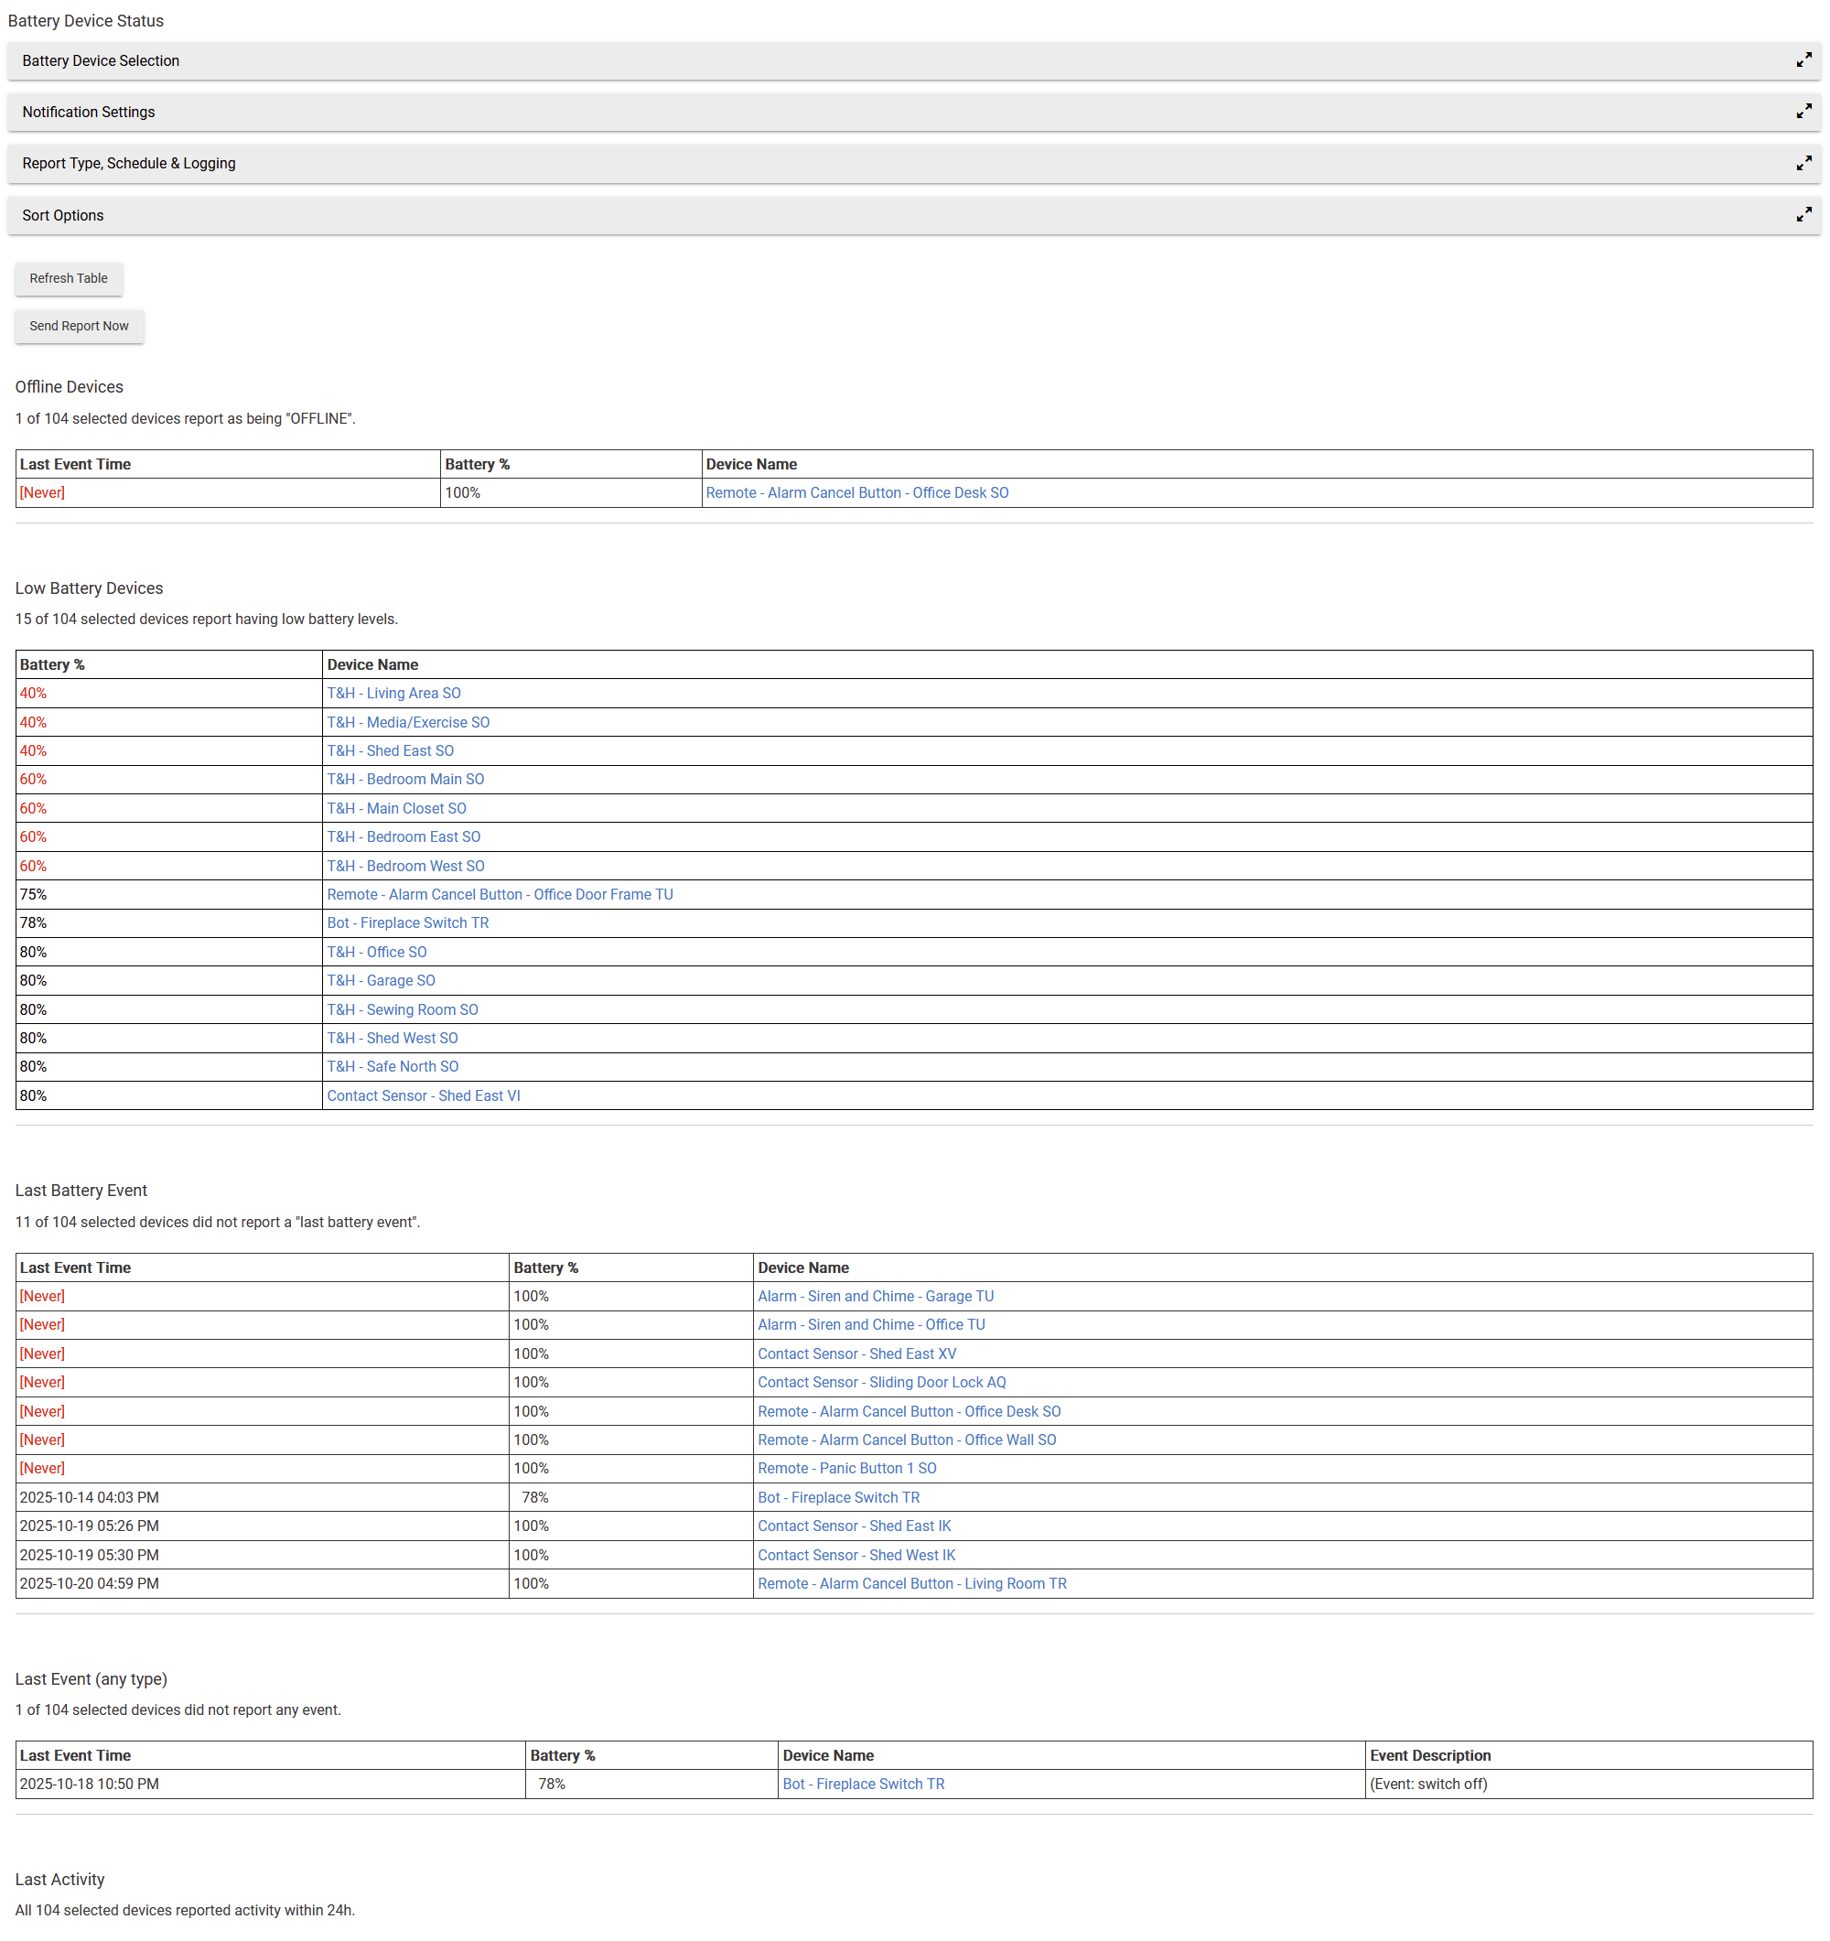Viewport: 1830px width, 1941px height.
Task: Click expand icon on Notification Settings section
Action: point(1803,113)
